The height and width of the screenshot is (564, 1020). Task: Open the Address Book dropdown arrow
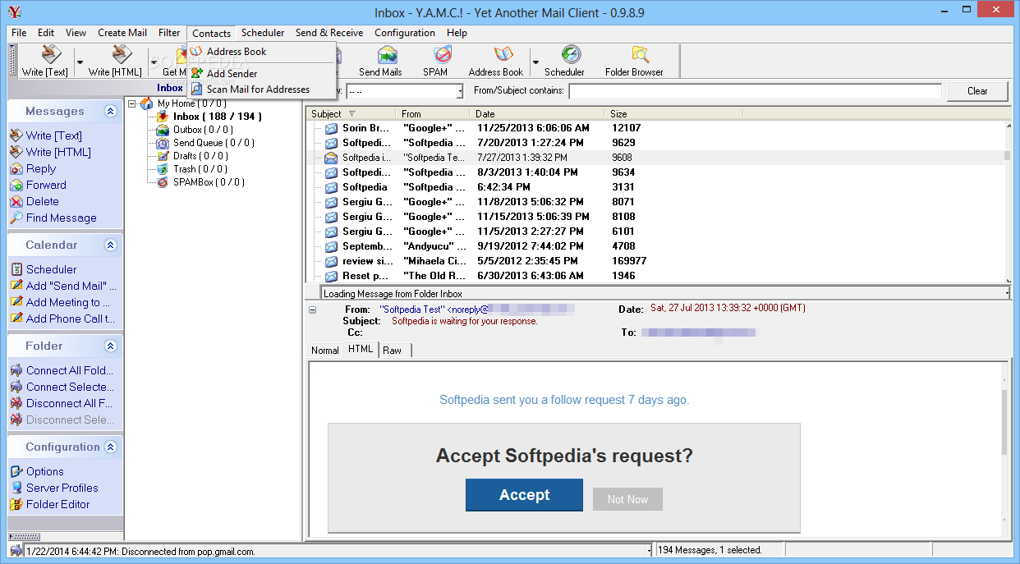[x=535, y=62]
